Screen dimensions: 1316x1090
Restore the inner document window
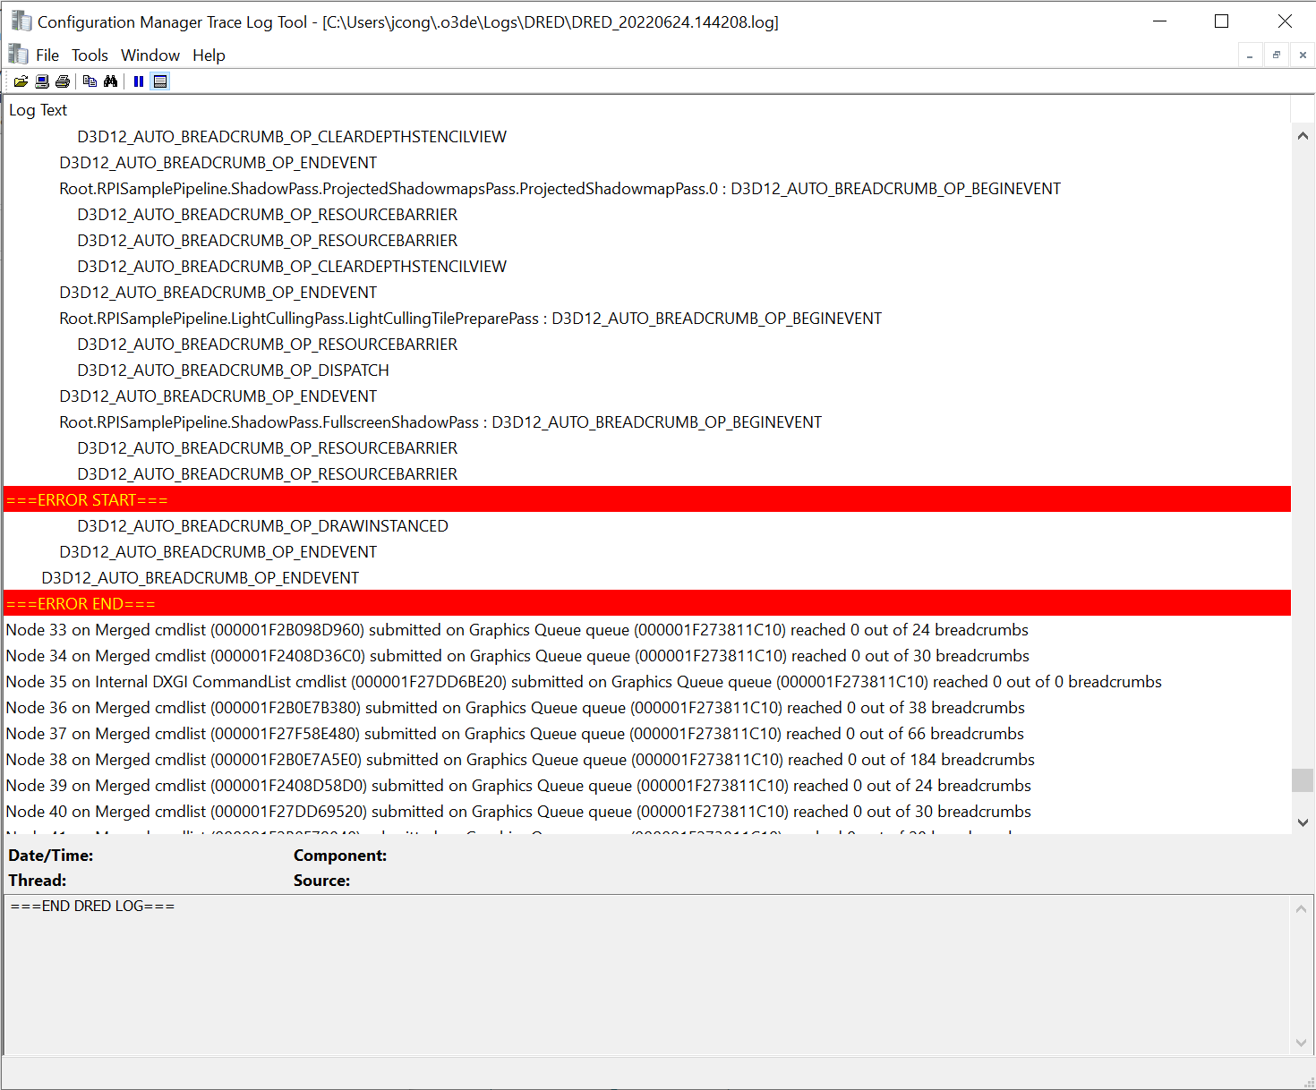pos(1277,55)
